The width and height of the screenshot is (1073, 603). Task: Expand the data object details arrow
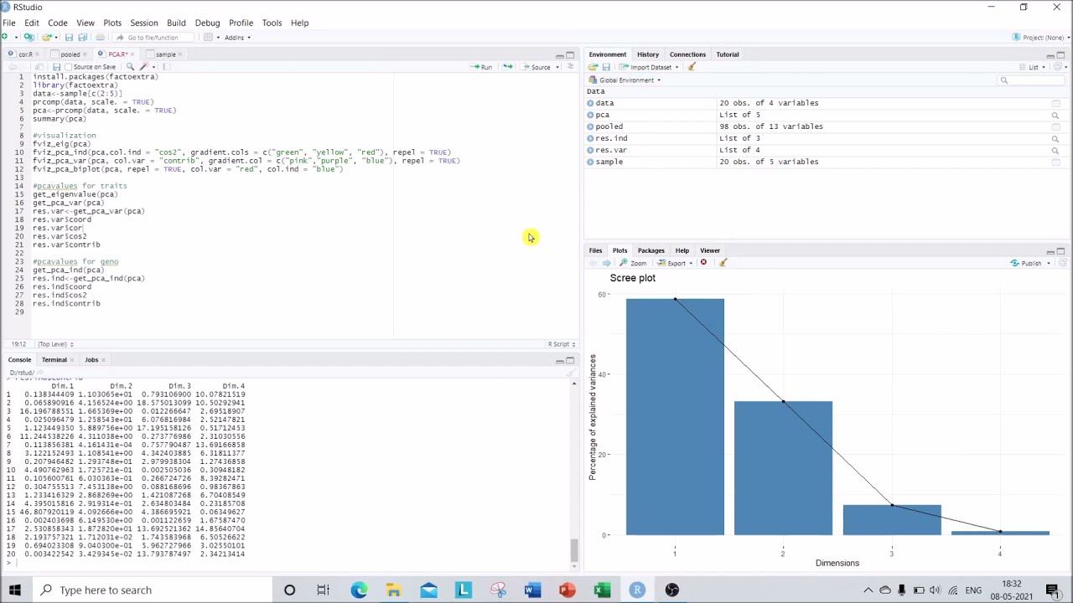(x=591, y=103)
